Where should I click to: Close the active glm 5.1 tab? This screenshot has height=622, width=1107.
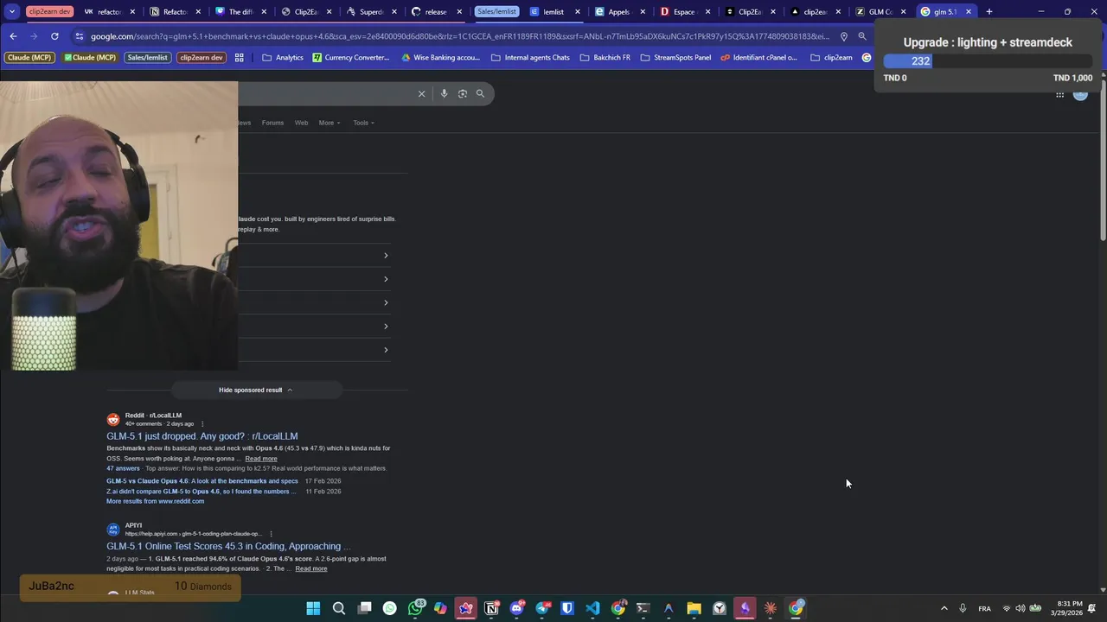pos(969,12)
